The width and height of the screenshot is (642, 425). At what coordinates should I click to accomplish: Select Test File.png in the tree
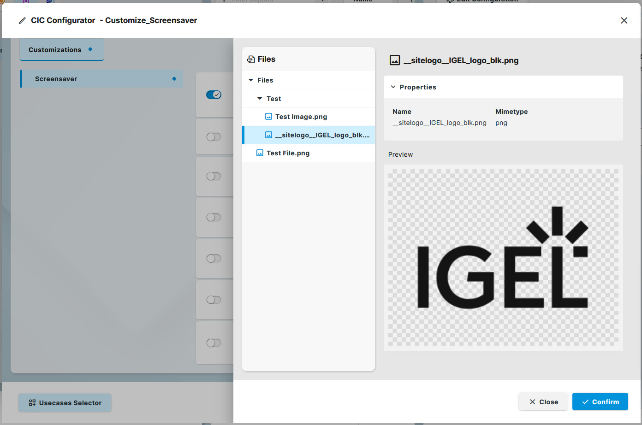coord(288,153)
